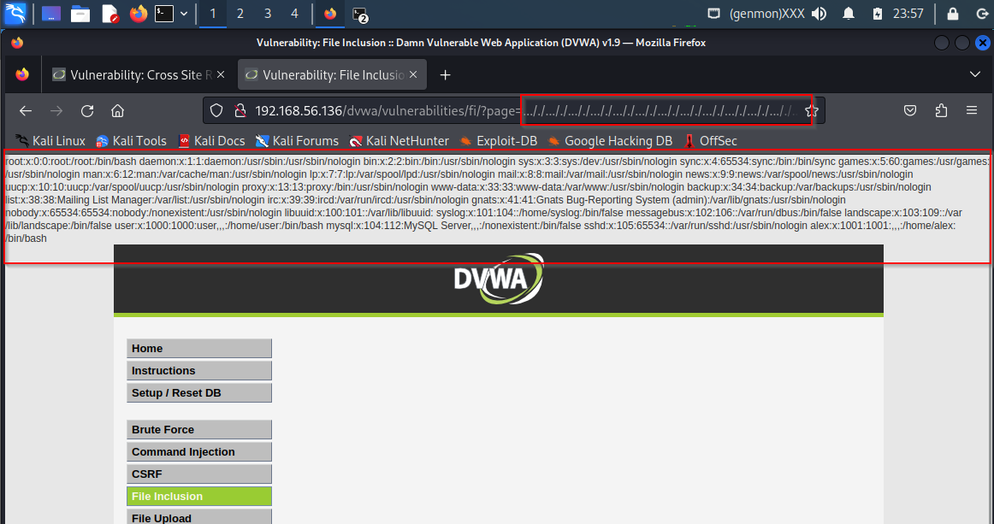
Task: Go to the browser home page
Action: pyautogui.click(x=117, y=111)
